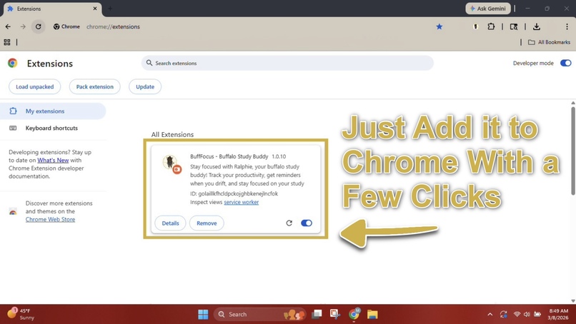Open the tab search icon in toolbar
This screenshot has height=324, width=576.
[514, 27]
